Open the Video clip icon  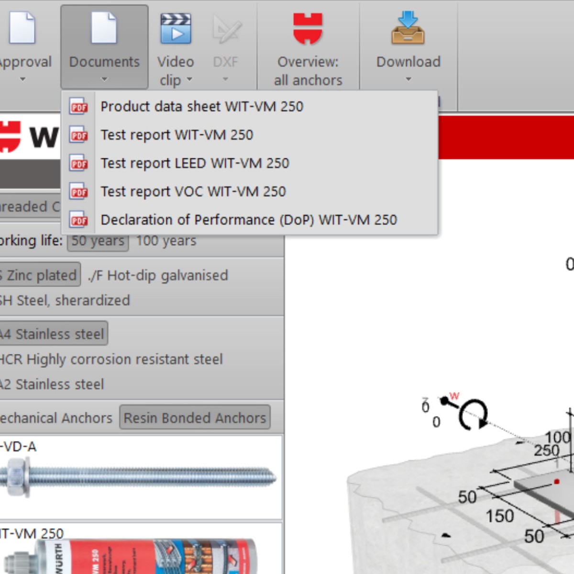coord(176,29)
